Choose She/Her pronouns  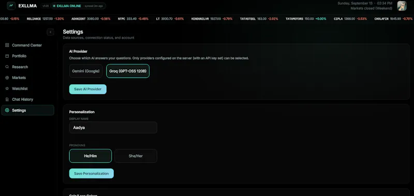(x=136, y=156)
